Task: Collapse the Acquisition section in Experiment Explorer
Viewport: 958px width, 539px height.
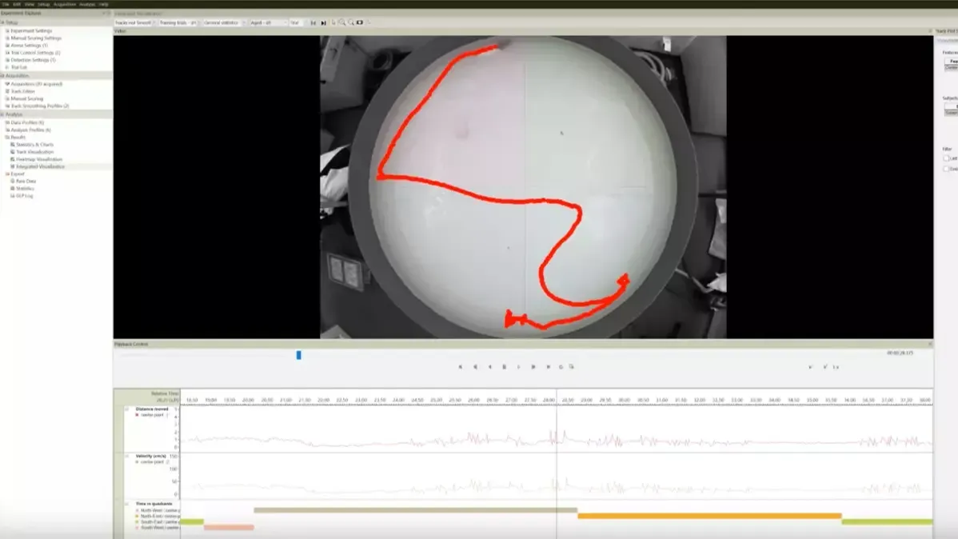Action: [x=4, y=76]
